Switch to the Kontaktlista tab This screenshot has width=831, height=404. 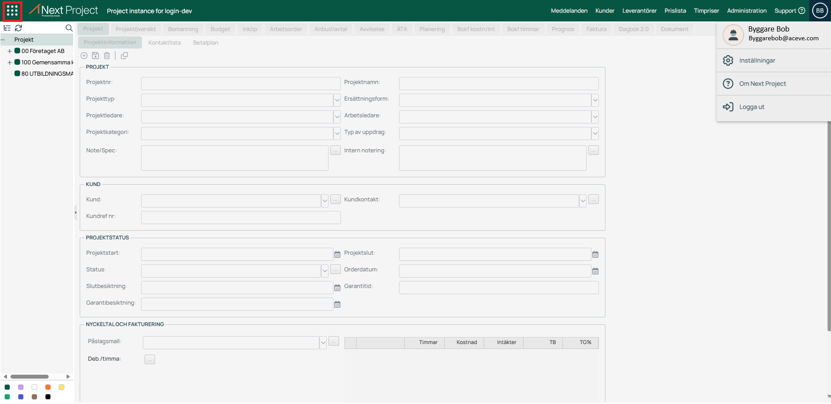[x=164, y=42]
